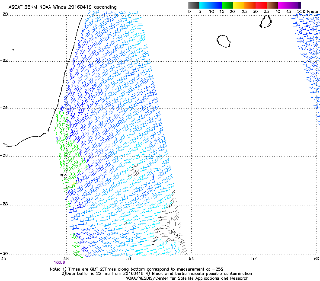320x281 pixels.
Task: Pick the brown 35–40 knot legend swatch
Action: (x=272, y=5)
